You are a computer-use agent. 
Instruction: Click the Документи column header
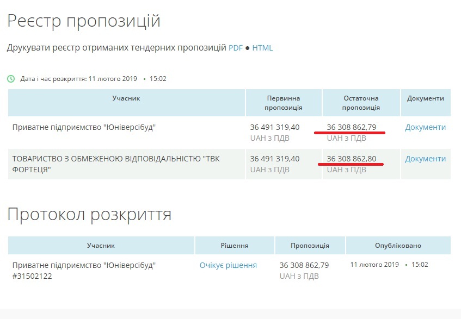[425, 98]
